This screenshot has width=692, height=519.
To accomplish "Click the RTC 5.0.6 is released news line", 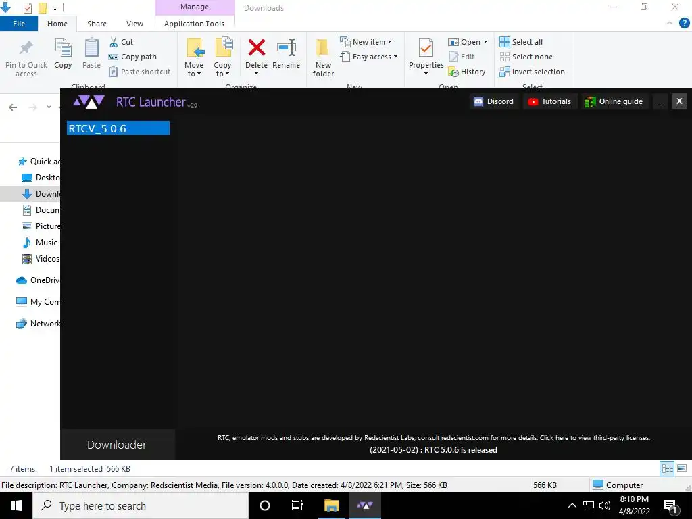I will pyautogui.click(x=433, y=449).
